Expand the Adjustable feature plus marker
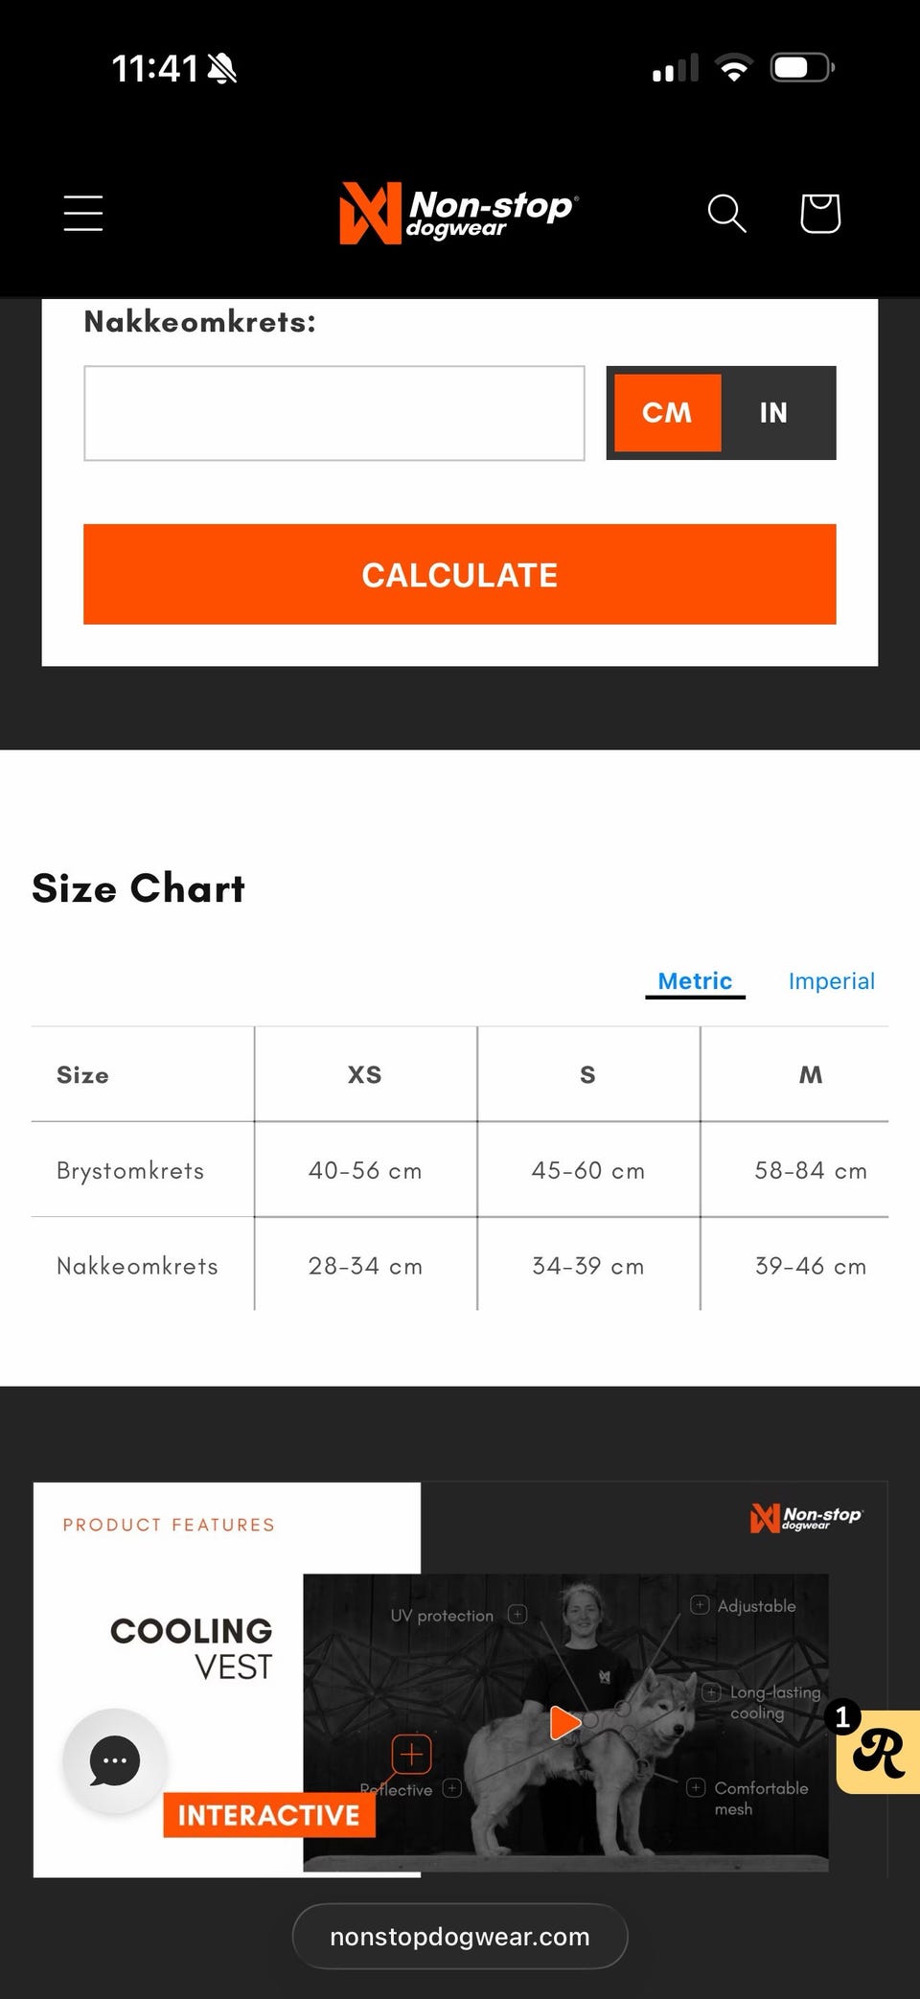This screenshot has height=1999, width=920. point(700,1605)
